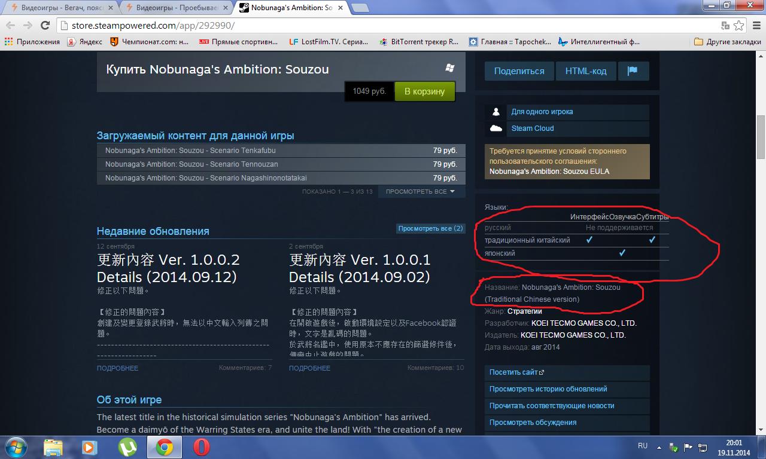This screenshot has width=766, height=459.
Task: Click the flag report icon button
Action: 633,71
